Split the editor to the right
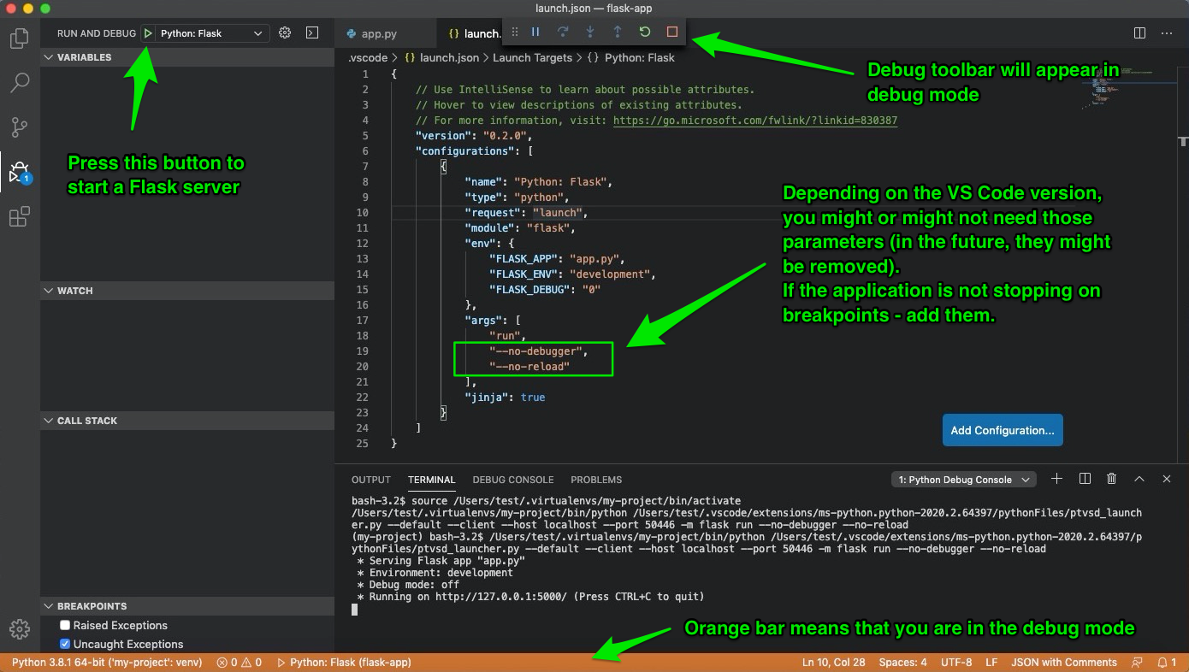Viewport: 1189px width, 672px height. 1139,33
